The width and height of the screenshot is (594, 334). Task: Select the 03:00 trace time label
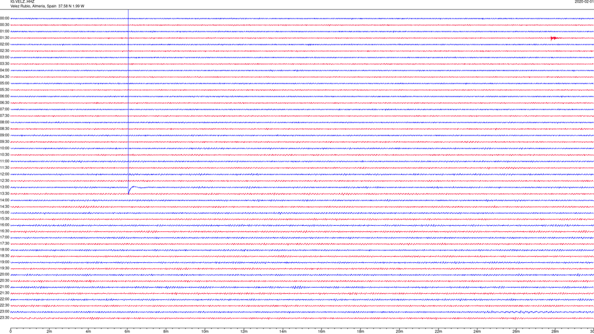(x=4, y=58)
